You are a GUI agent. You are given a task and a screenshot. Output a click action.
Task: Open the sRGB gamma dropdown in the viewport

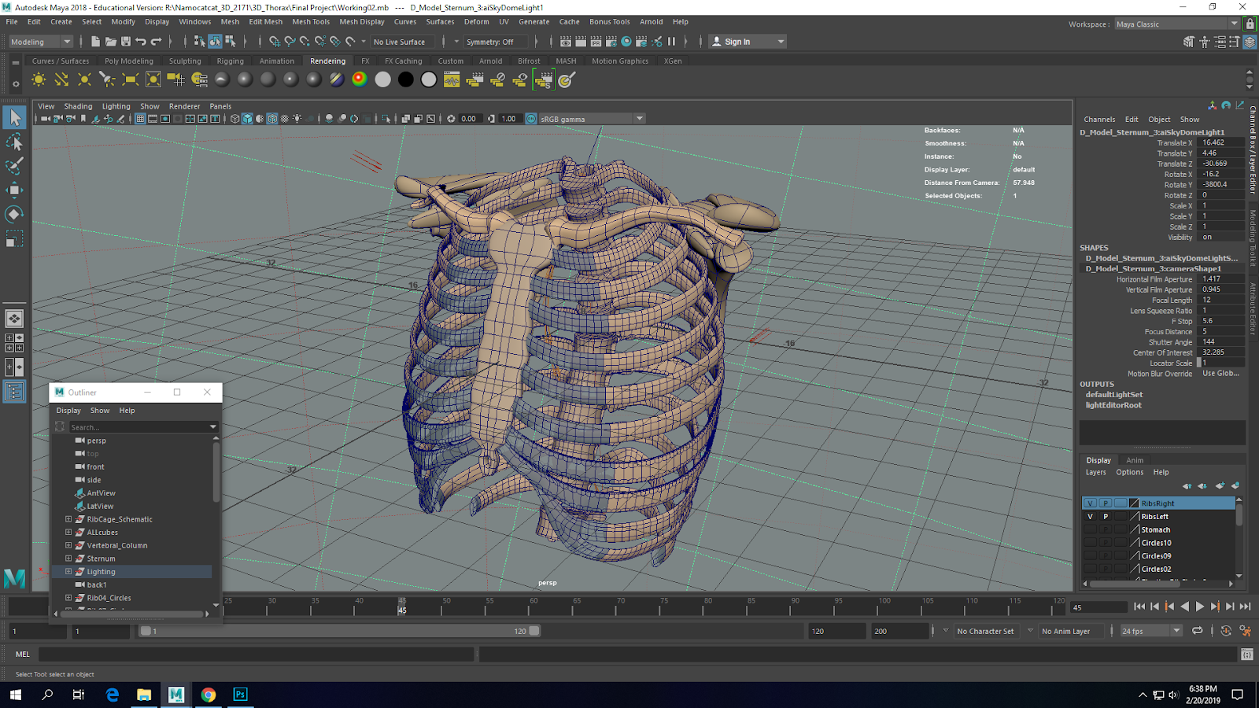[x=639, y=118]
